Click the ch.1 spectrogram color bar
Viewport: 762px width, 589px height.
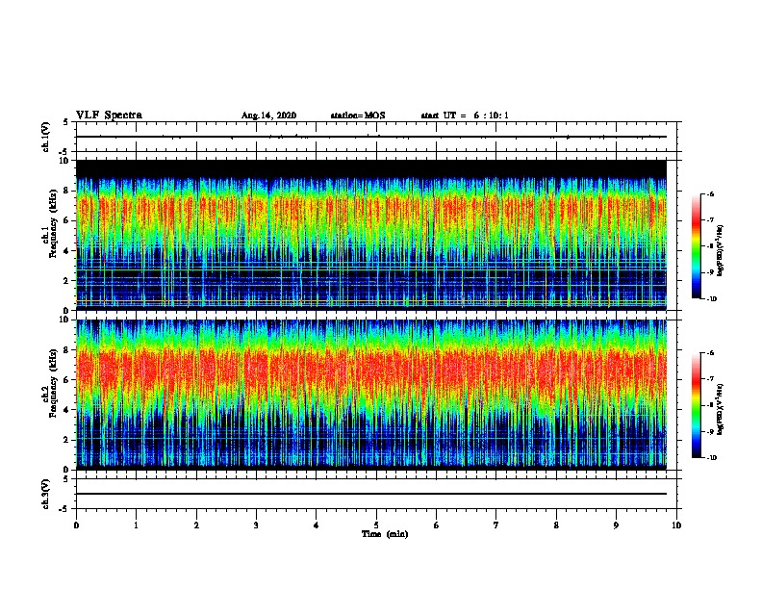696,246
